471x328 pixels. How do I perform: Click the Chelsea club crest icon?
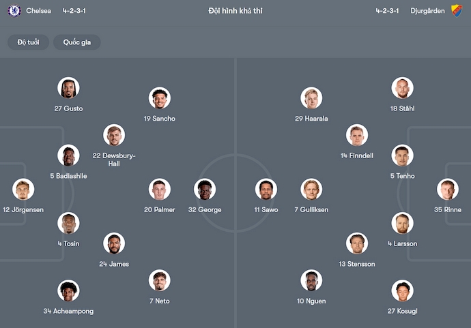pos(14,11)
